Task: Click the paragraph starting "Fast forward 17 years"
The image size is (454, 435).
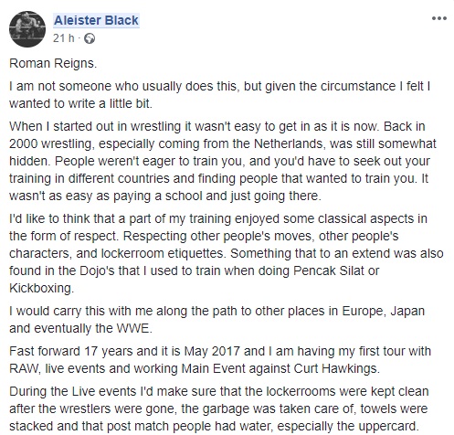Action: tap(220, 360)
